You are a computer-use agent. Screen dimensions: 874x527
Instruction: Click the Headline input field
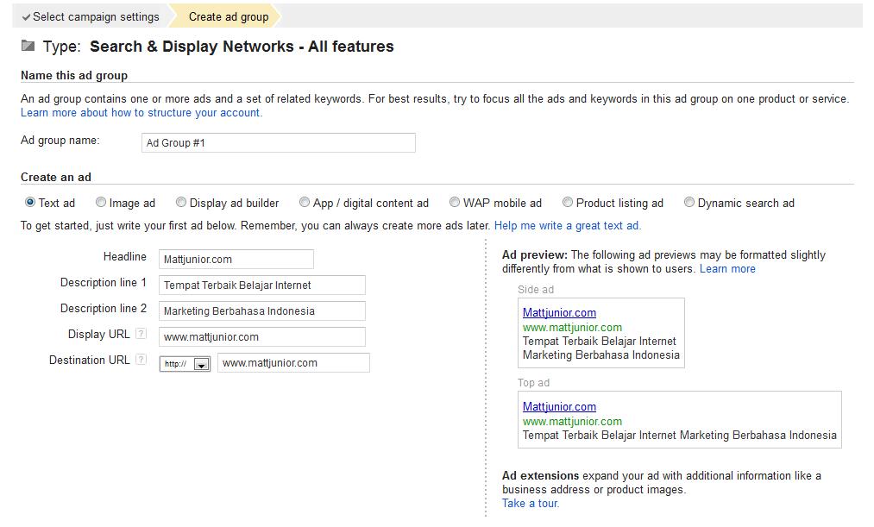pos(236,259)
